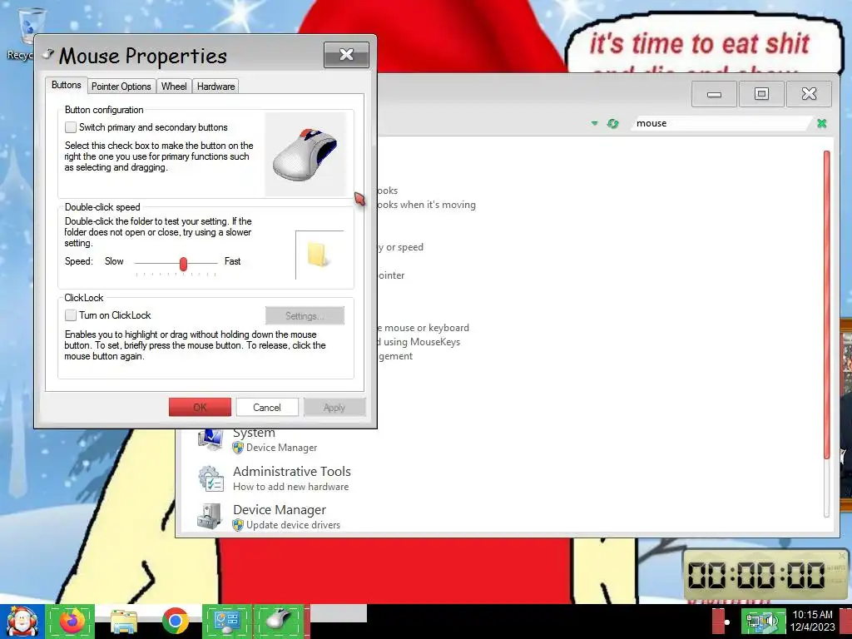Maximize the Control Panel window
This screenshot has width=852, height=639.
pos(761,94)
